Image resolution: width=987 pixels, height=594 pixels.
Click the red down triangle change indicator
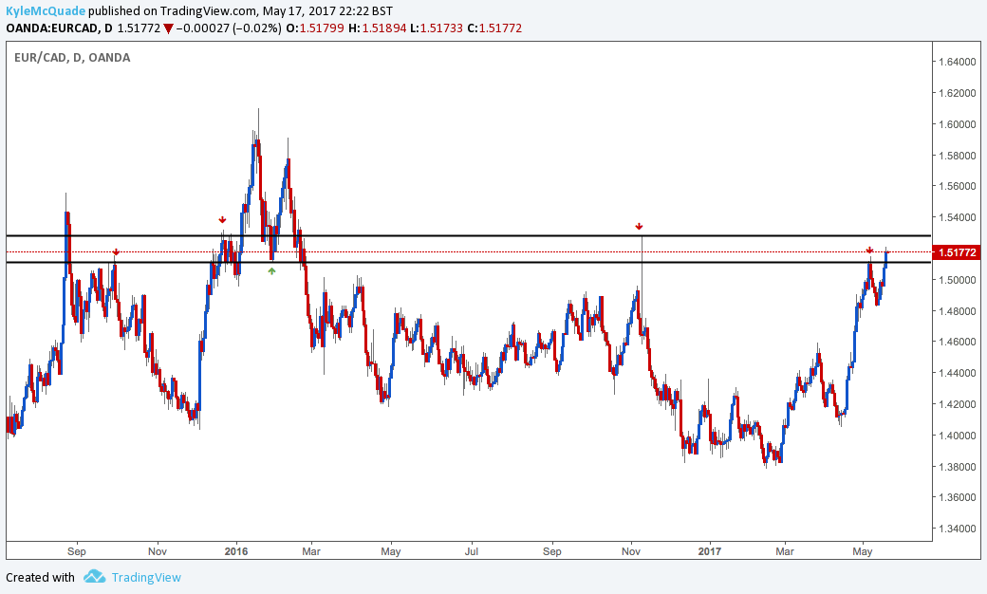click(168, 28)
